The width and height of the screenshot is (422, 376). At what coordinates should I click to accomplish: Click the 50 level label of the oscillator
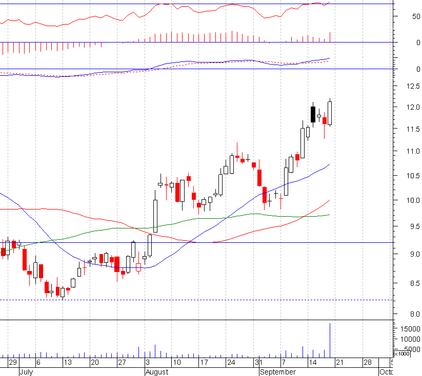point(416,16)
